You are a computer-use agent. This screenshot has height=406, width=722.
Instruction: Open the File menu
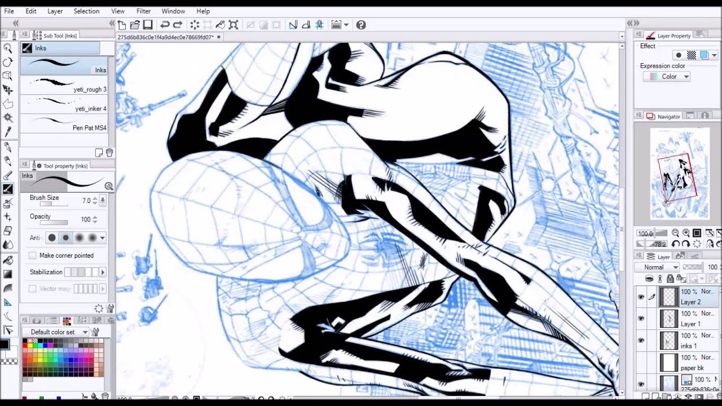tap(9, 11)
